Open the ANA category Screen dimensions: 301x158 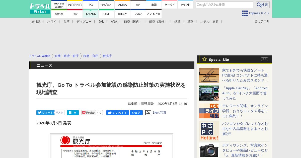(114, 22)
